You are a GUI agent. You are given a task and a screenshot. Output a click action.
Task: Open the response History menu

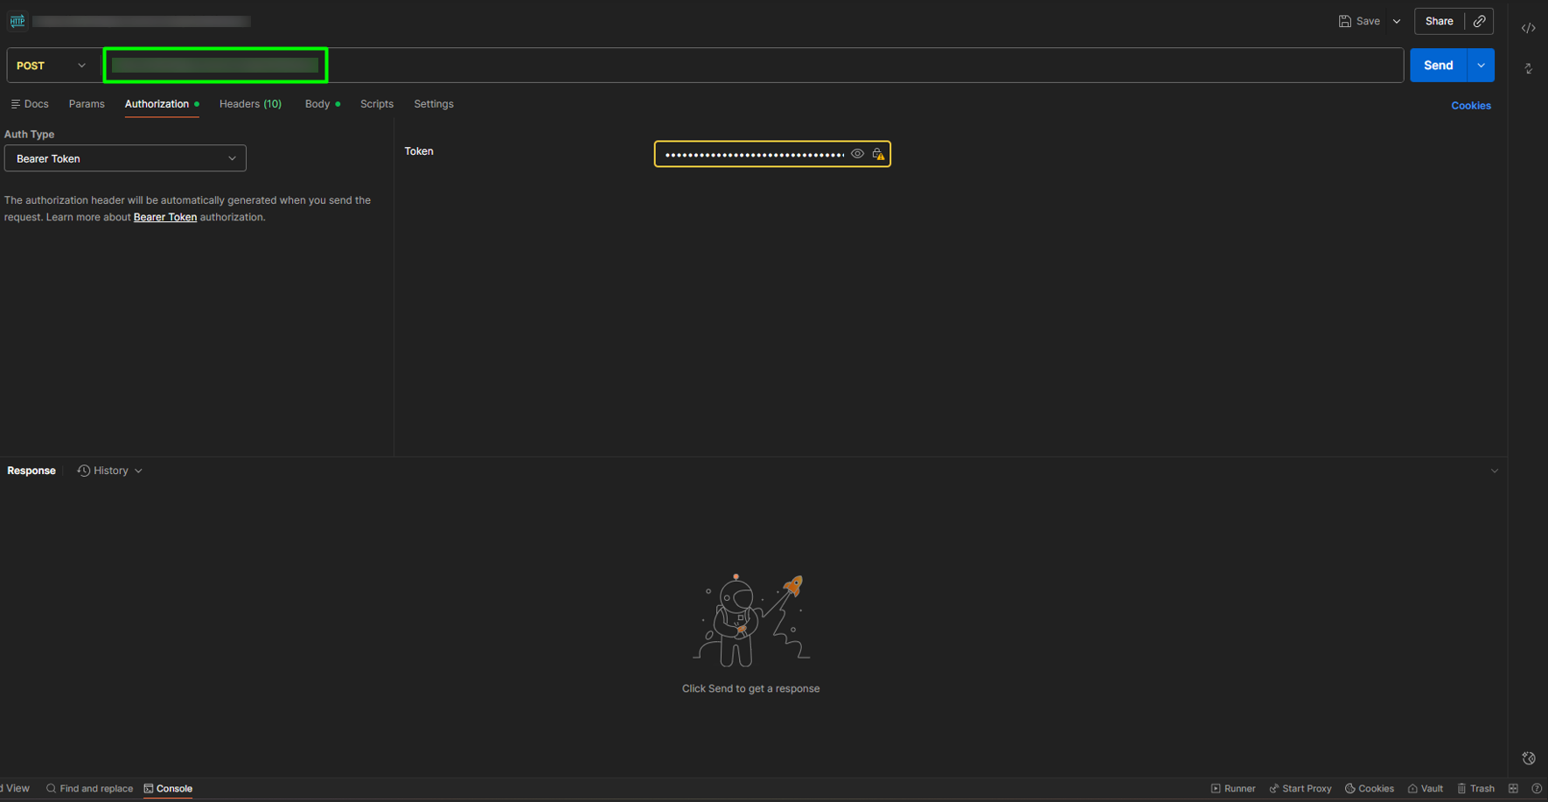click(x=110, y=471)
